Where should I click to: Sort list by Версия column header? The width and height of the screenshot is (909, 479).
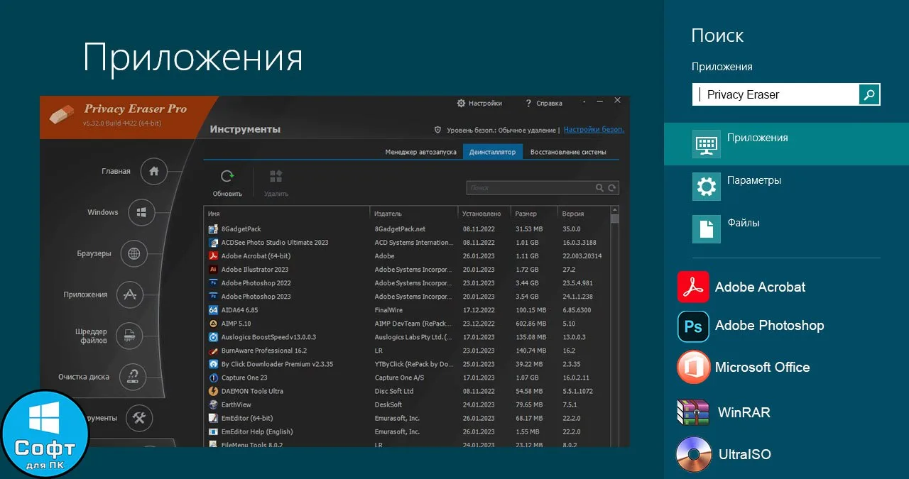tap(584, 214)
